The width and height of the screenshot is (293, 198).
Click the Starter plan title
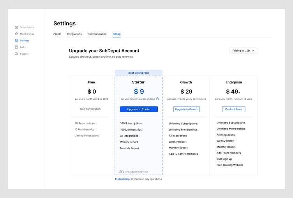click(x=138, y=82)
